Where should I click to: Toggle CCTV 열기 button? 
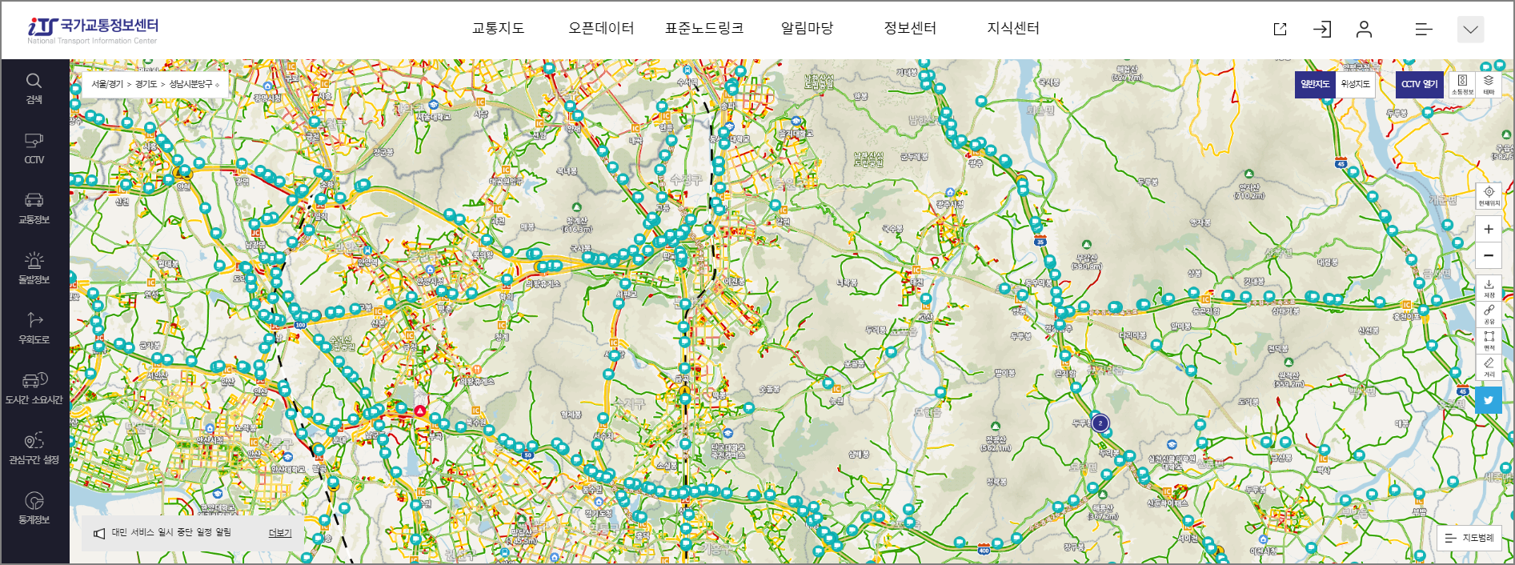click(x=1420, y=84)
